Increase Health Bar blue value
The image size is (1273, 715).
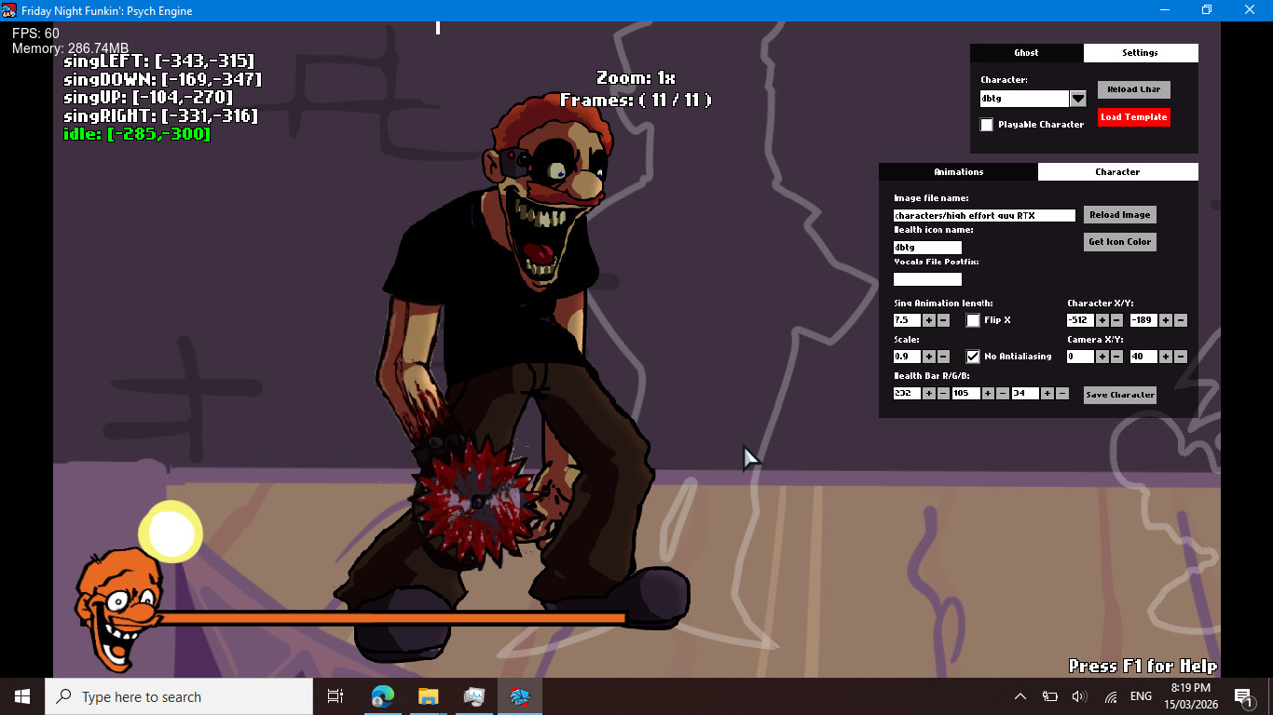pyautogui.click(x=1048, y=394)
